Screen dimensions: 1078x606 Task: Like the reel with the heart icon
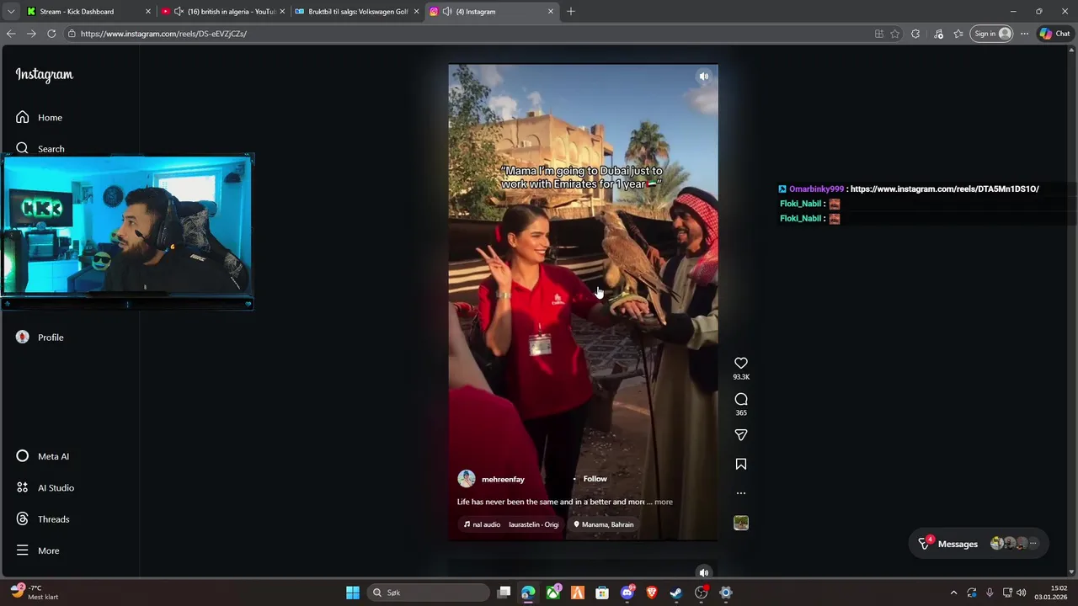741,363
